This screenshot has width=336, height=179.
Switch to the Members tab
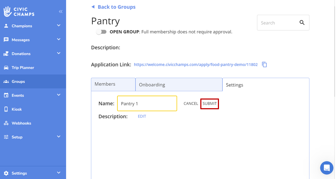(x=113, y=84)
